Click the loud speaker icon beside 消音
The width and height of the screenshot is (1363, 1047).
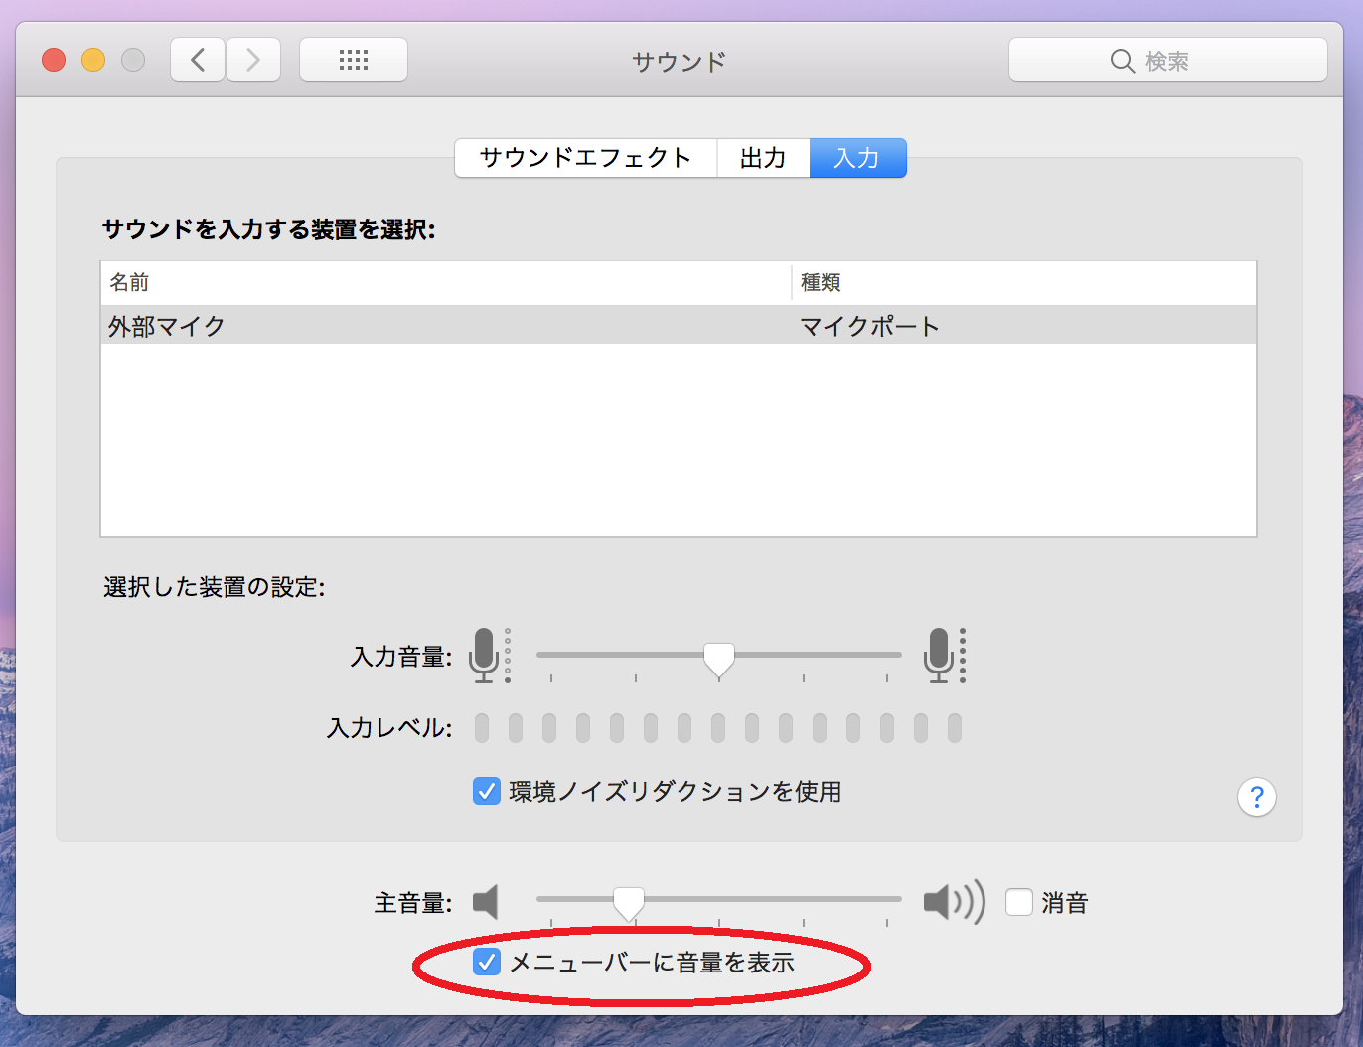[955, 902]
